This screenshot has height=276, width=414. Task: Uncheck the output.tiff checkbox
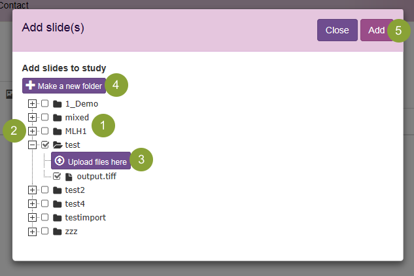pos(57,177)
